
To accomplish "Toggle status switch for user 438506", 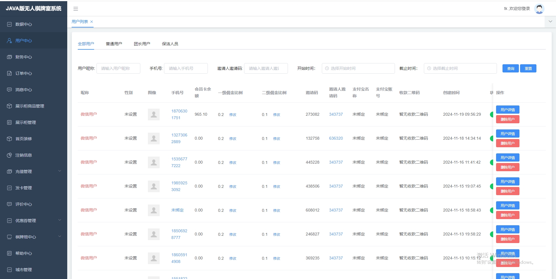I will point(492,186).
